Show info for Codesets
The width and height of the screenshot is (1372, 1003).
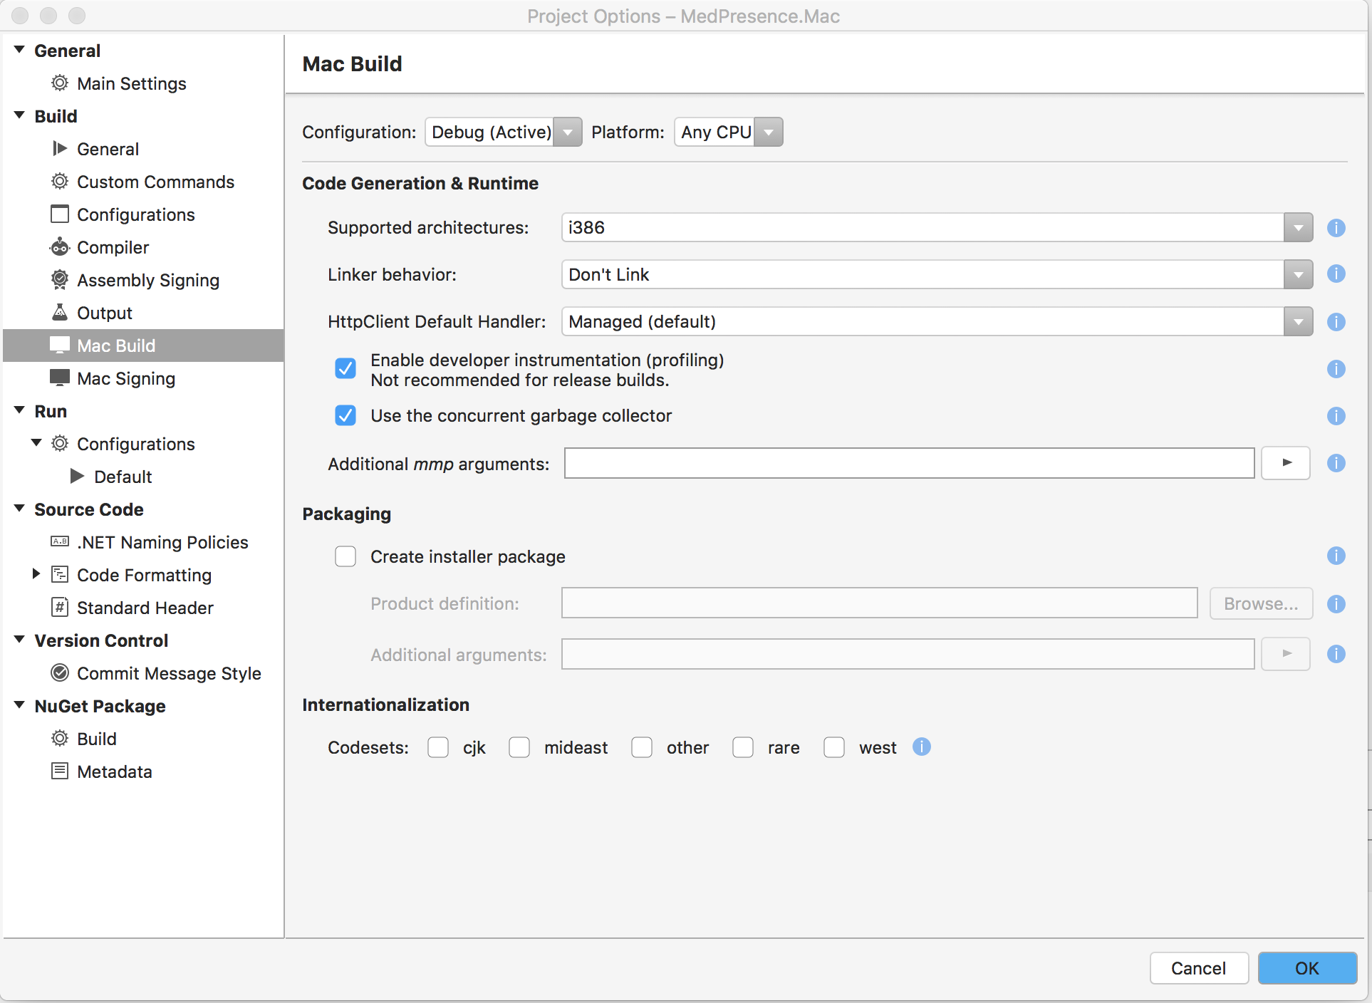coord(922,747)
